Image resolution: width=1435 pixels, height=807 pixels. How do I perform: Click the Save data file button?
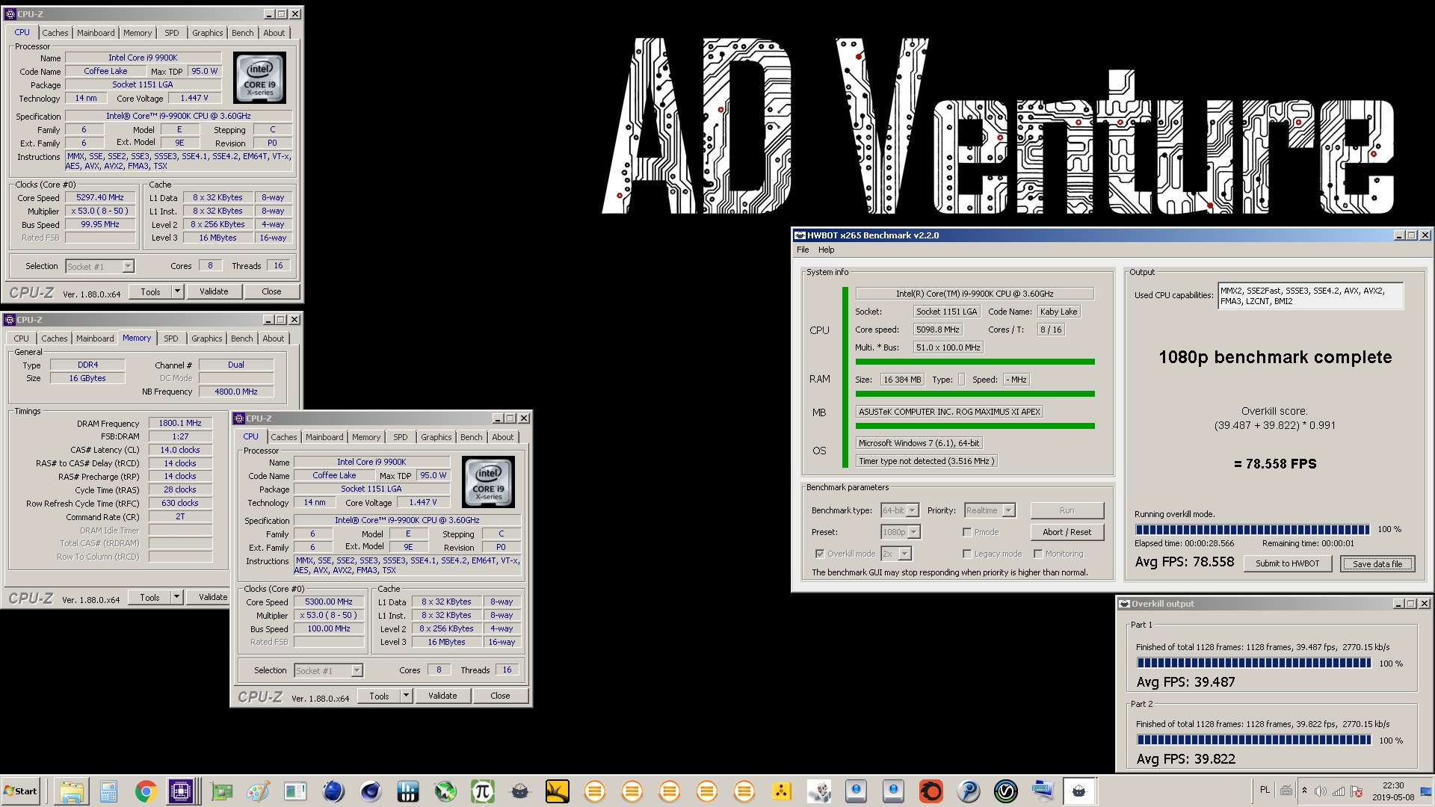click(1377, 563)
